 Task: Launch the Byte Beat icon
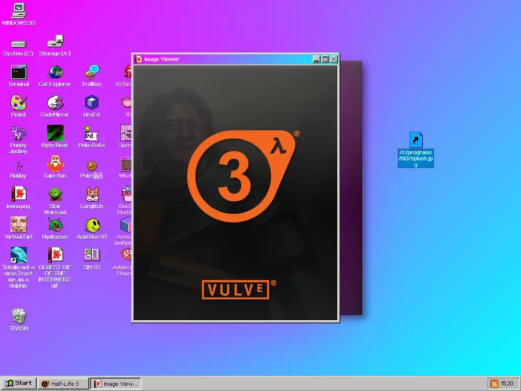pos(55,133)
